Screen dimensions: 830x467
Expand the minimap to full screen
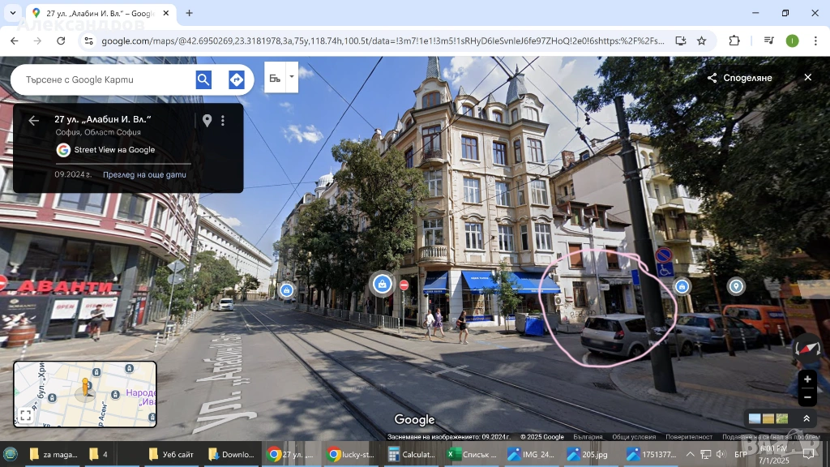[26, 415]
